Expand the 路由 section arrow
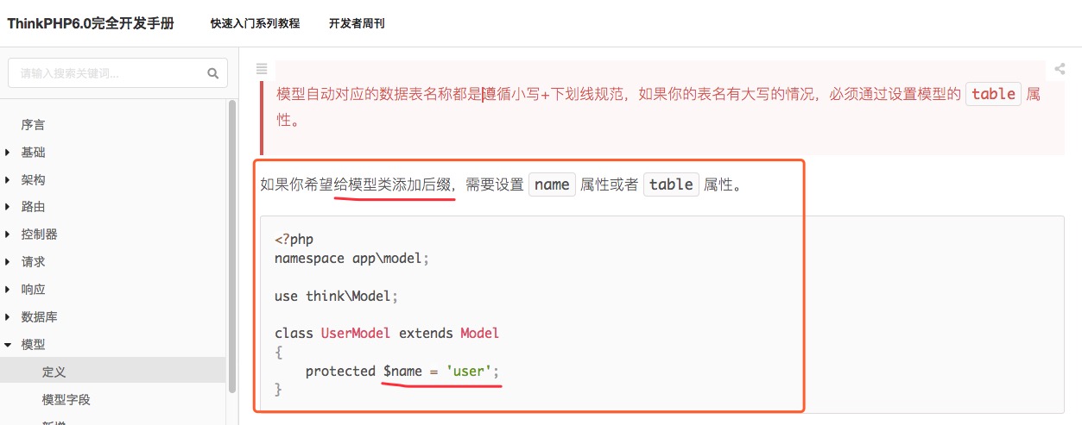The height and width of the screenshot is (425, 1082). click(x=8, y=207)
